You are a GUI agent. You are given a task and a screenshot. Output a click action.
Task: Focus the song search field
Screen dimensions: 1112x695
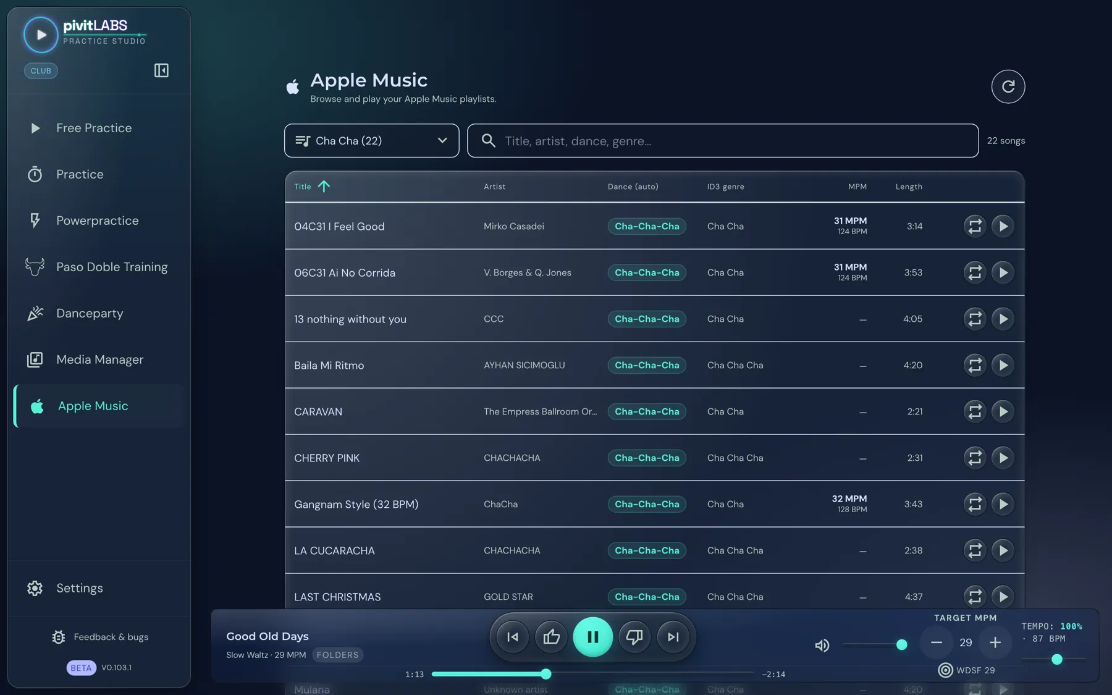[x=723, y=141]
